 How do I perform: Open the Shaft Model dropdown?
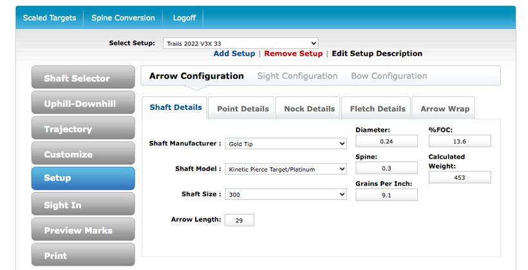pyautogui.click(x=286, y=169)
